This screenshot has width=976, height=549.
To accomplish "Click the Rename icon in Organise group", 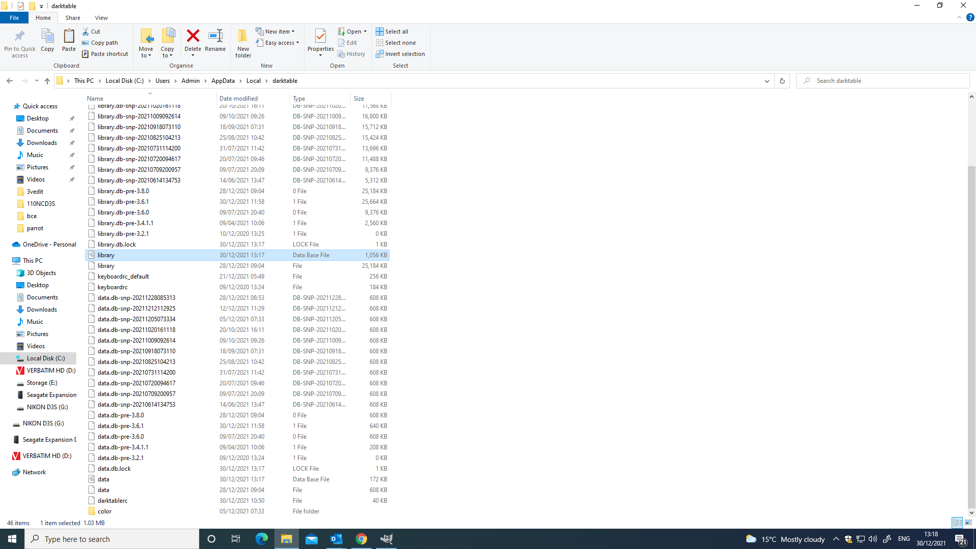I will point(215,36).
